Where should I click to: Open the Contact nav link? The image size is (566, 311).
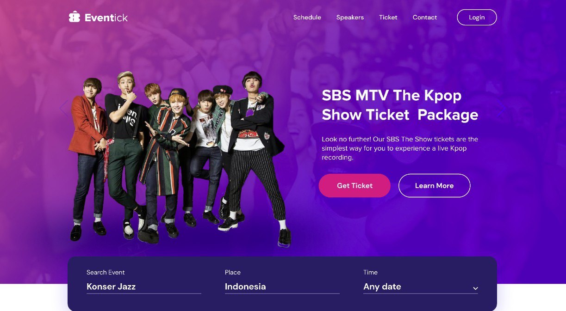(x=425, y=18)
